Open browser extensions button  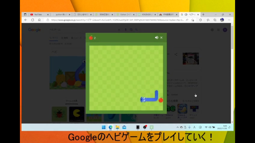coord(200,20)
